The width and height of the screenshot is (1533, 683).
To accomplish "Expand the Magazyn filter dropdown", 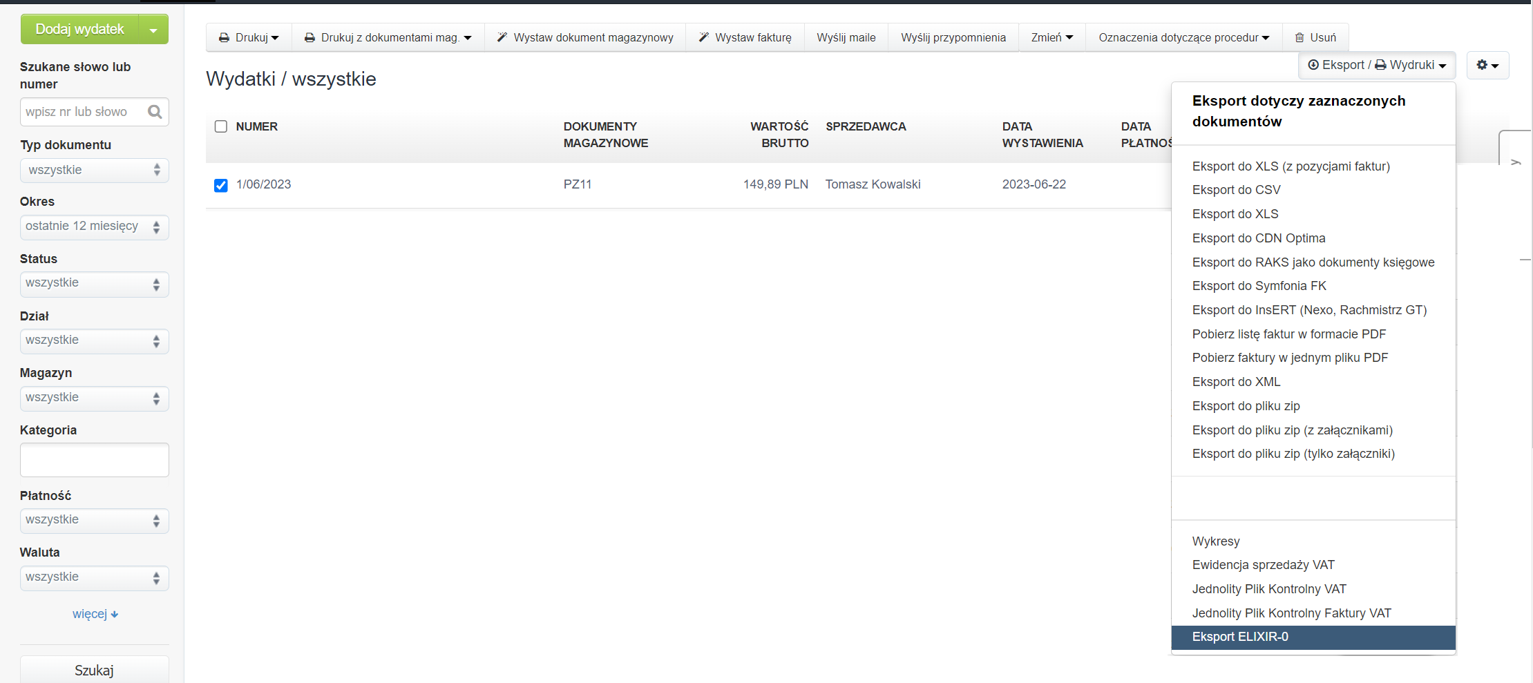I will pos(95,398).
